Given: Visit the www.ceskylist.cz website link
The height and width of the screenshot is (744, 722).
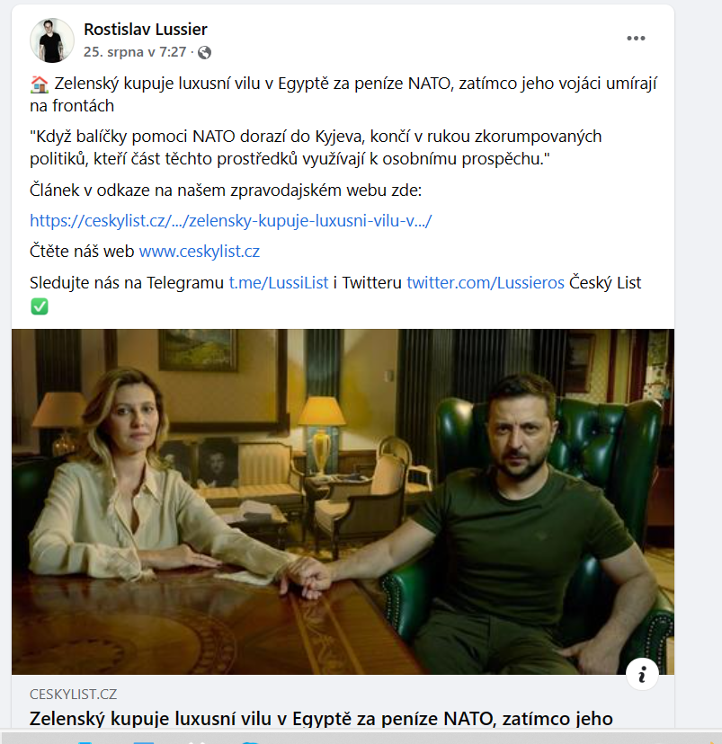Looking at the screenshot, I should (200, 252).
